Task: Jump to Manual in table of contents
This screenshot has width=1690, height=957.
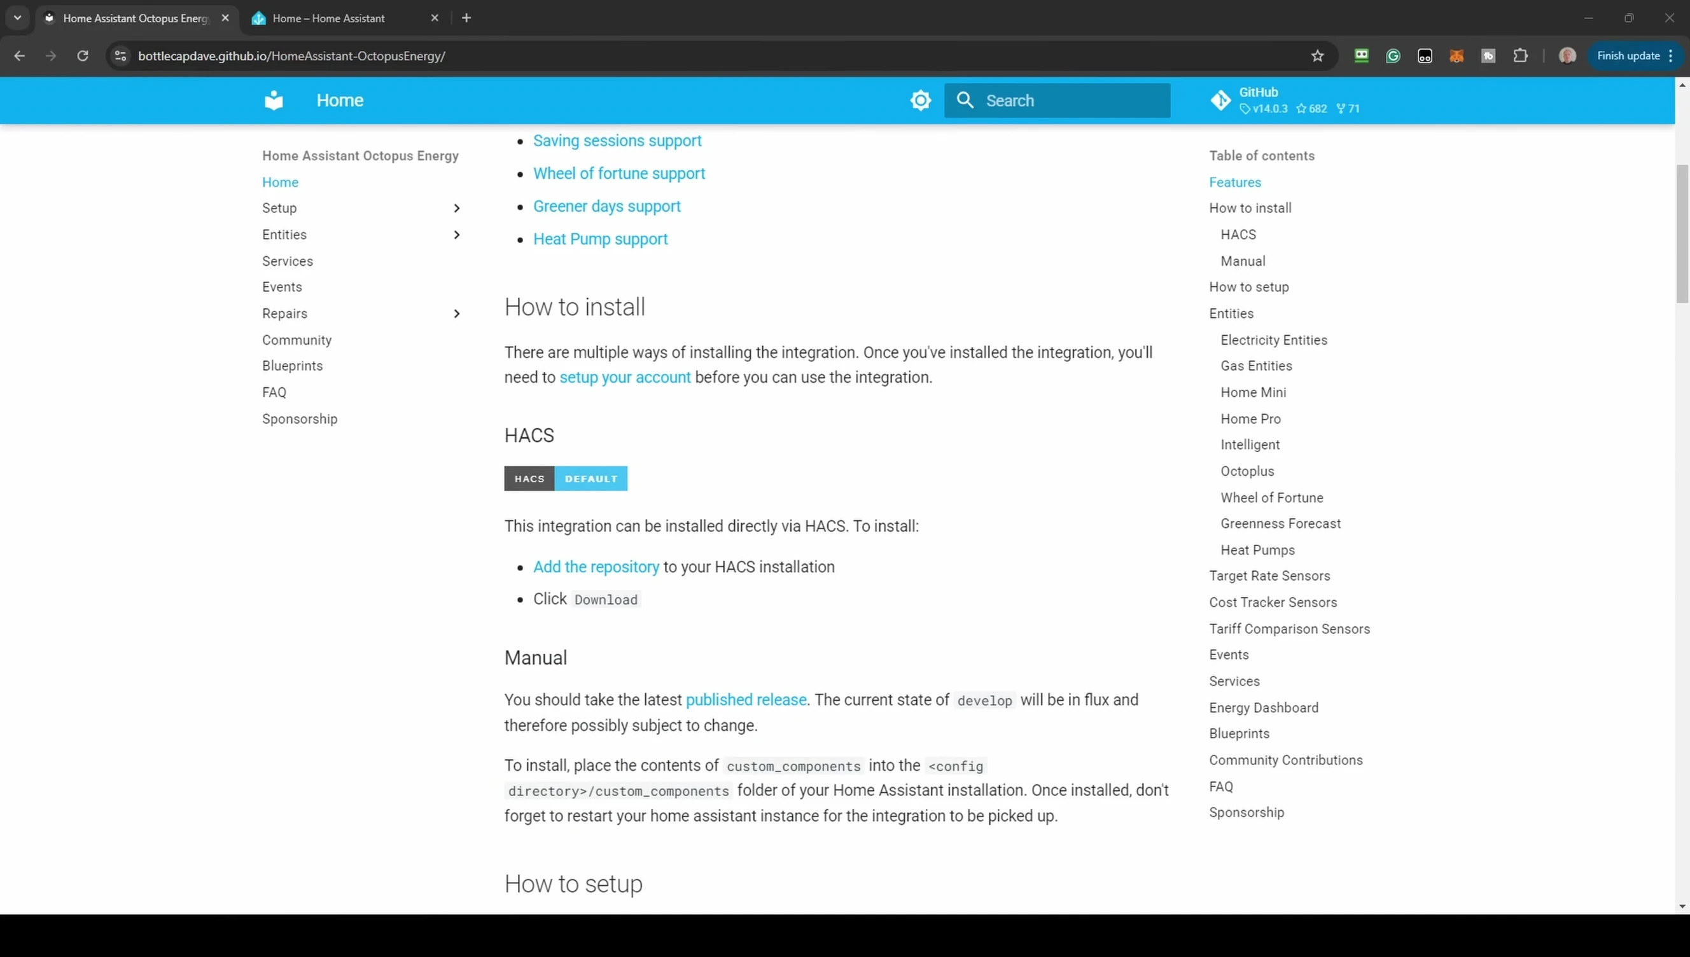Action: (1242, 261)
